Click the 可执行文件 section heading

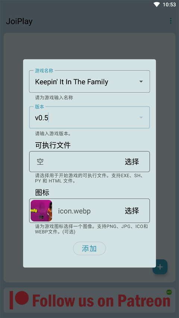(53, 145)
